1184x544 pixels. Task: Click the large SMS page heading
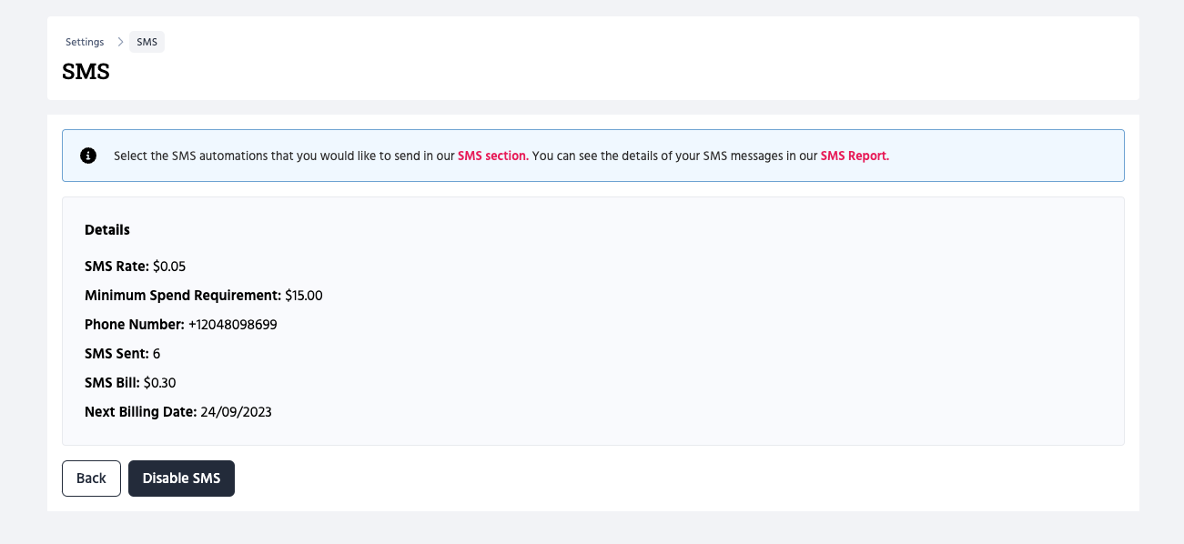(86, 72)
